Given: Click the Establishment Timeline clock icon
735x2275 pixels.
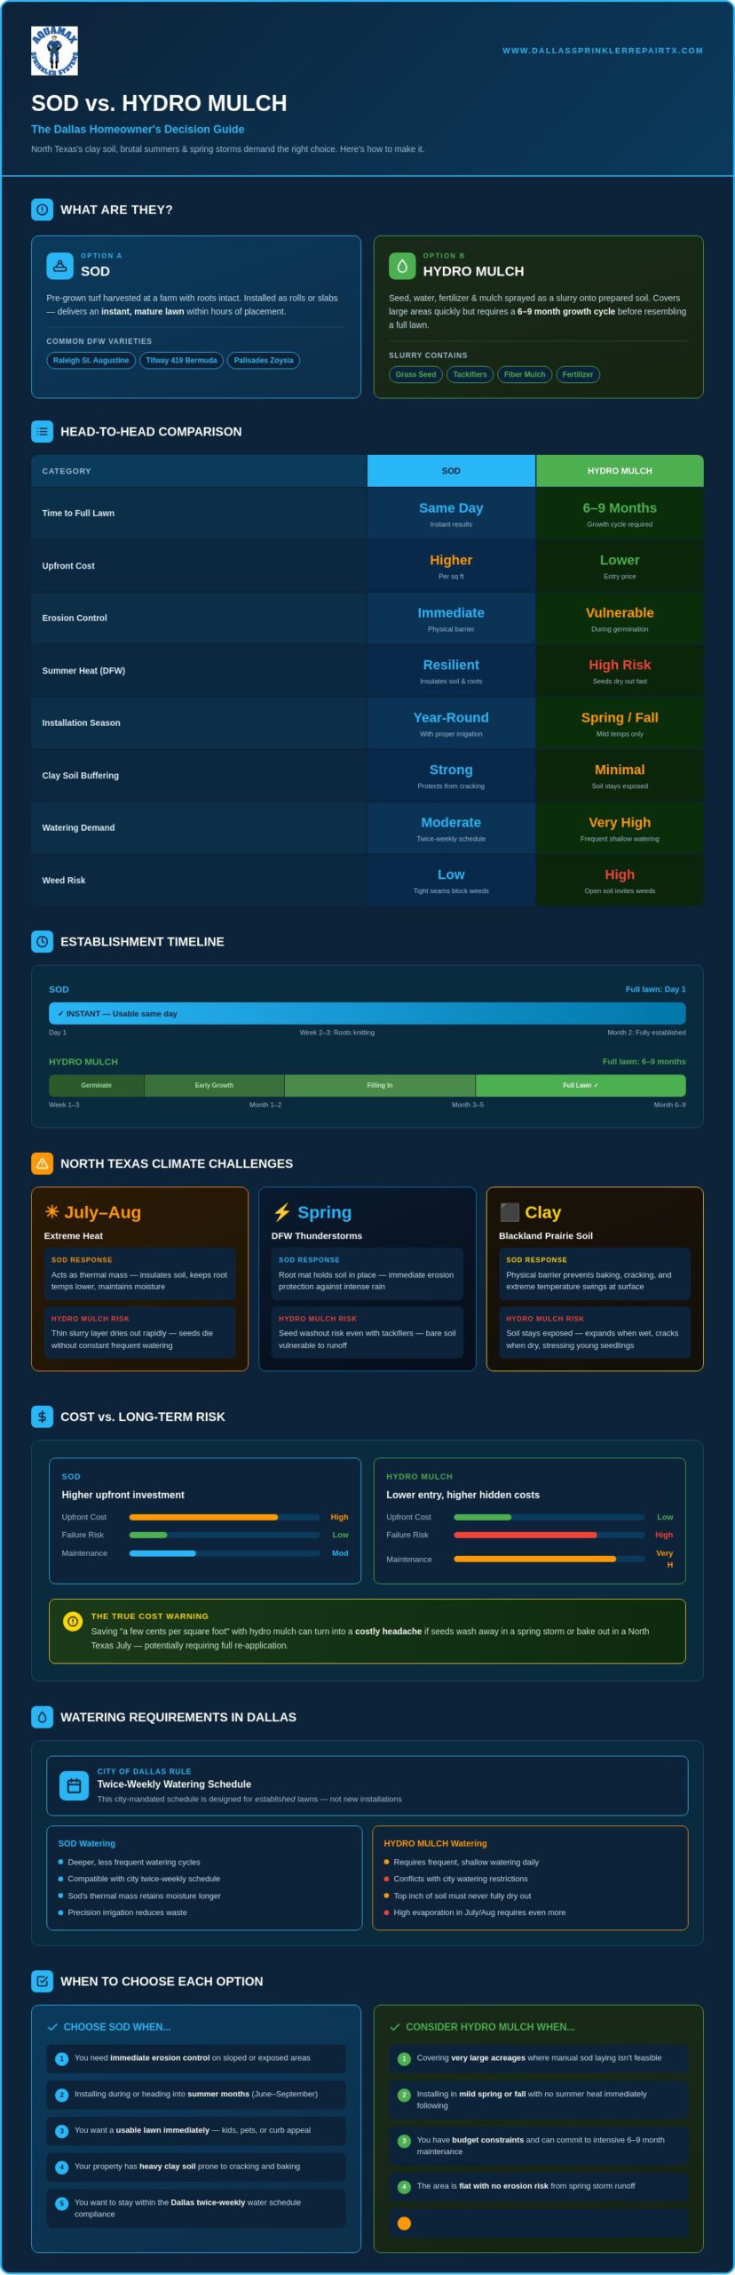Looking at the screenshot, I should (42, 941).
